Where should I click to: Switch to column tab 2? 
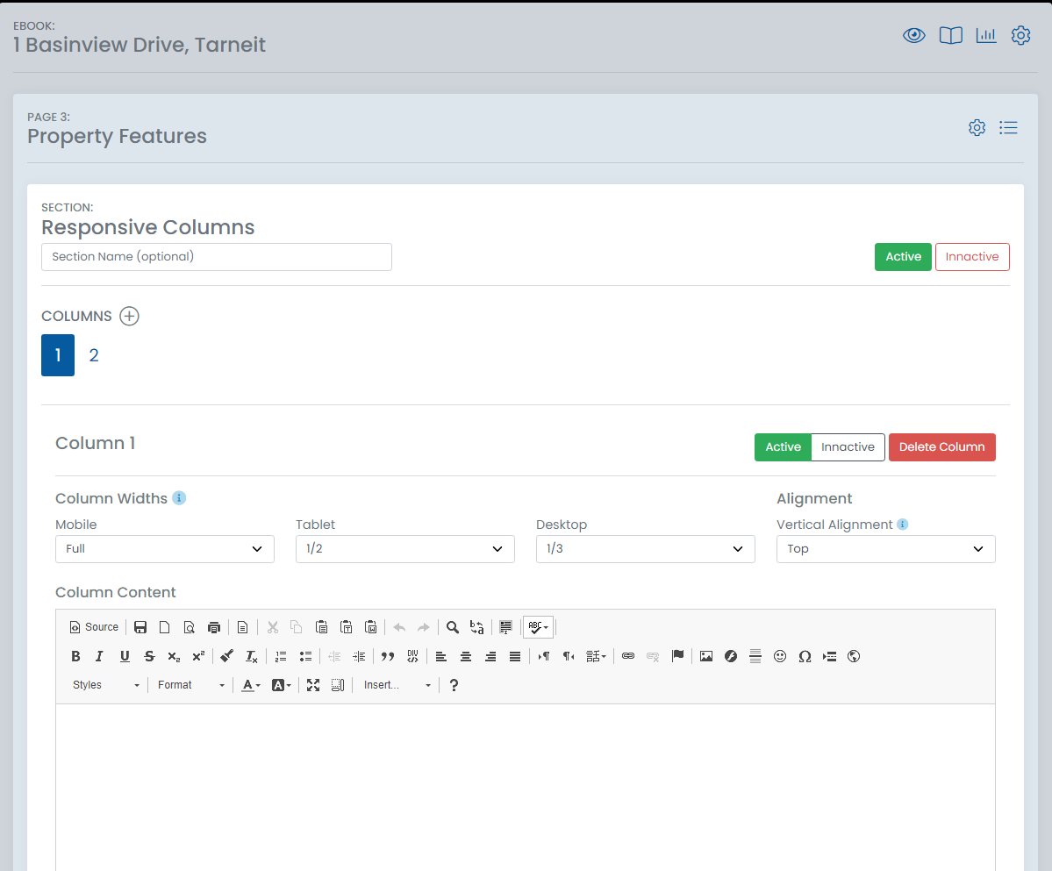94,355
